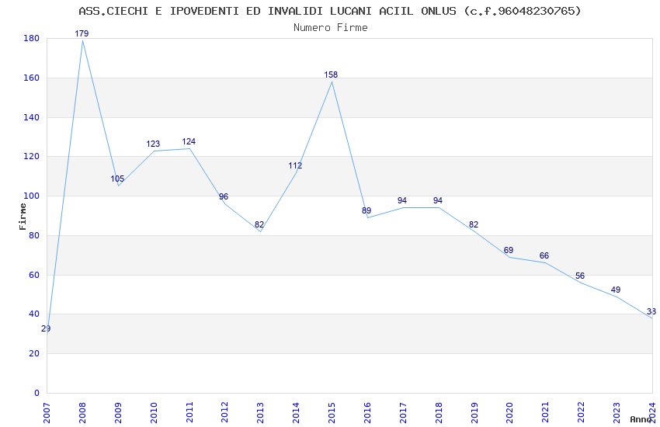Click the vertical axis label Firme

point(23,217)
